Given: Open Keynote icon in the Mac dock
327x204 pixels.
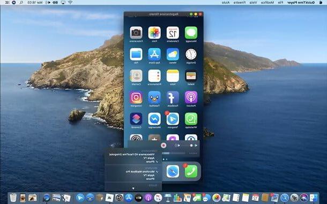Looking at the screenshot, I should [x=168, y=198].
